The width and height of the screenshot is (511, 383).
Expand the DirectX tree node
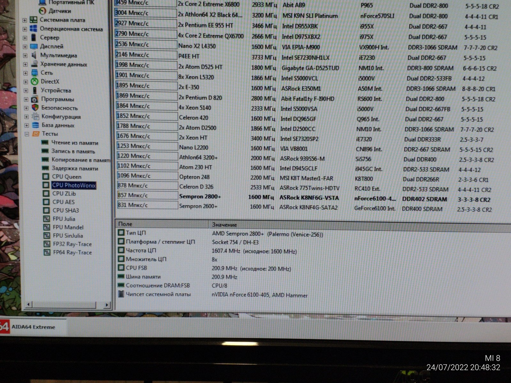point(26,82)
